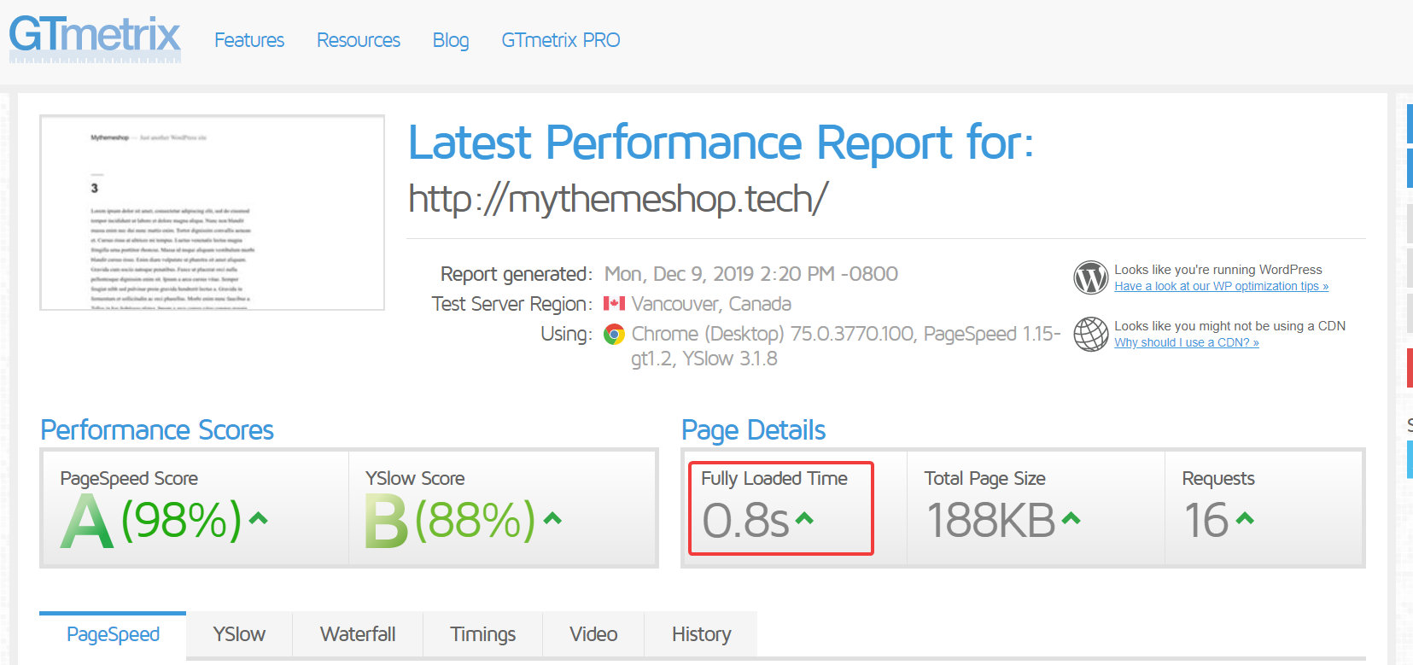
Task: Click the 'Performance Scores' heading
Action: click(x=157, y=430)
